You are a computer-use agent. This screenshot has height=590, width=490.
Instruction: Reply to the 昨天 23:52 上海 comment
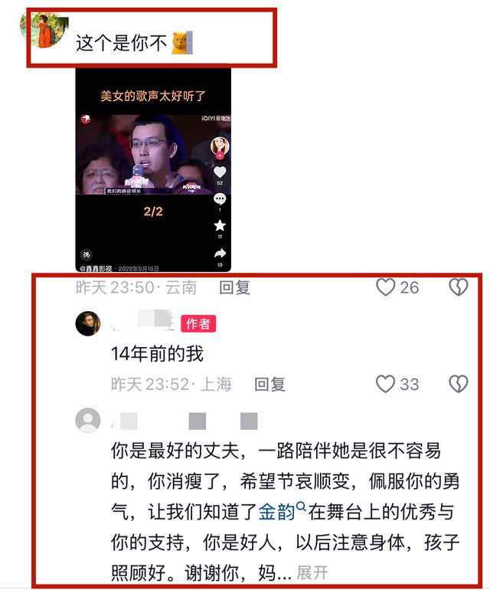tap(269, 385)
